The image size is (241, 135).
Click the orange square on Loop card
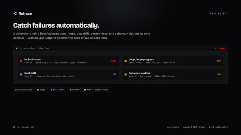(x=126, y=61)
